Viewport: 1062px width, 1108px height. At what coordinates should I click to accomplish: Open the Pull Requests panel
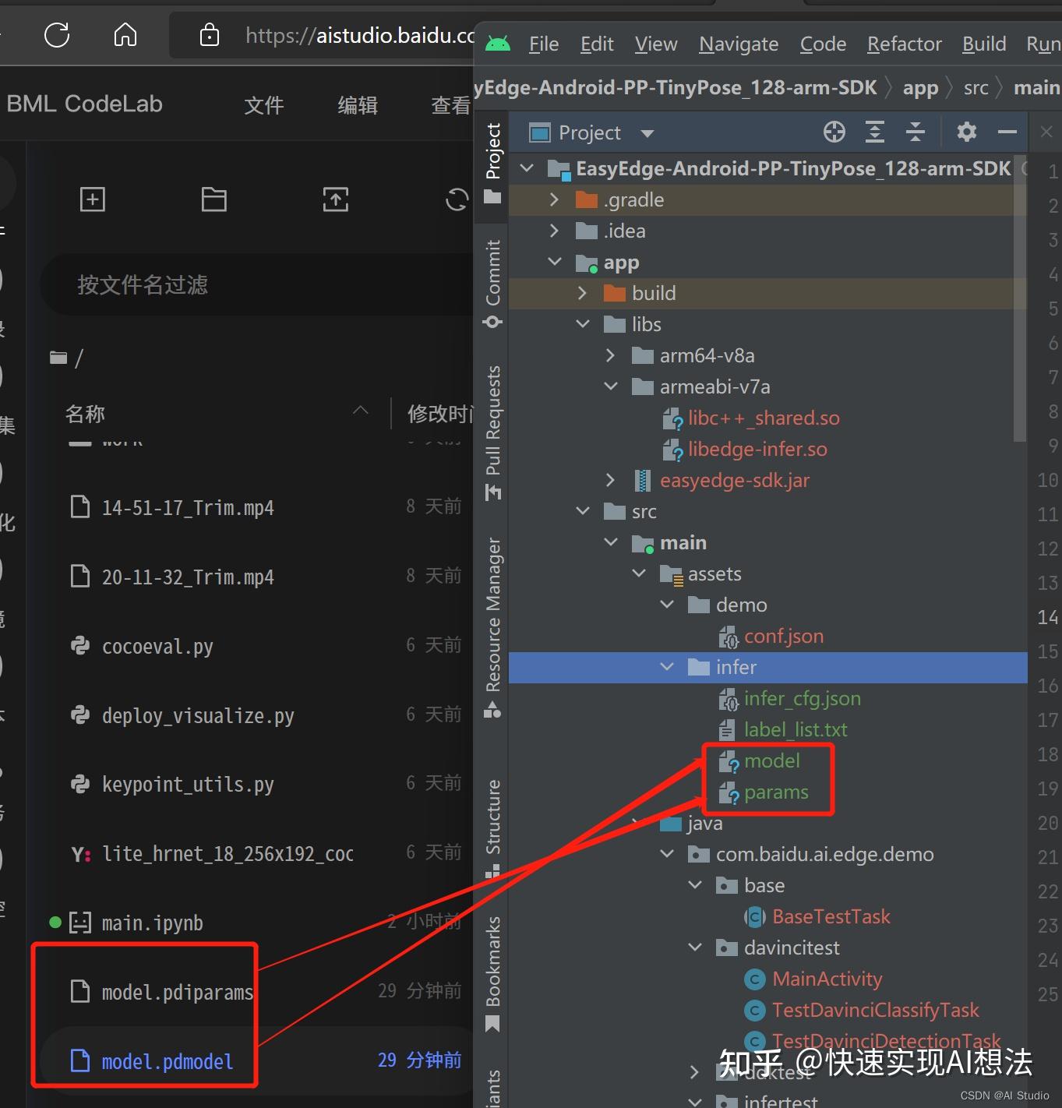tap(492, 425)
